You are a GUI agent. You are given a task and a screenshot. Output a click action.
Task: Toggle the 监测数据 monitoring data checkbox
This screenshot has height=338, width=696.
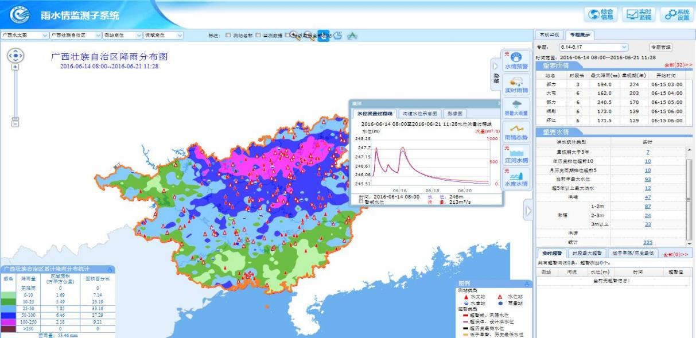258,36
